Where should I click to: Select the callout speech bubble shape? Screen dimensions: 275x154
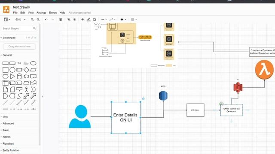tap(19, 89)
